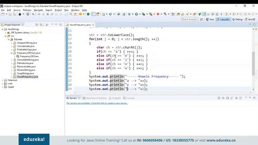Open the Project Explorer view menu arrow
The height and width of the screenshot is (145, 258).
pyautogui.click(x=52, y=25)
